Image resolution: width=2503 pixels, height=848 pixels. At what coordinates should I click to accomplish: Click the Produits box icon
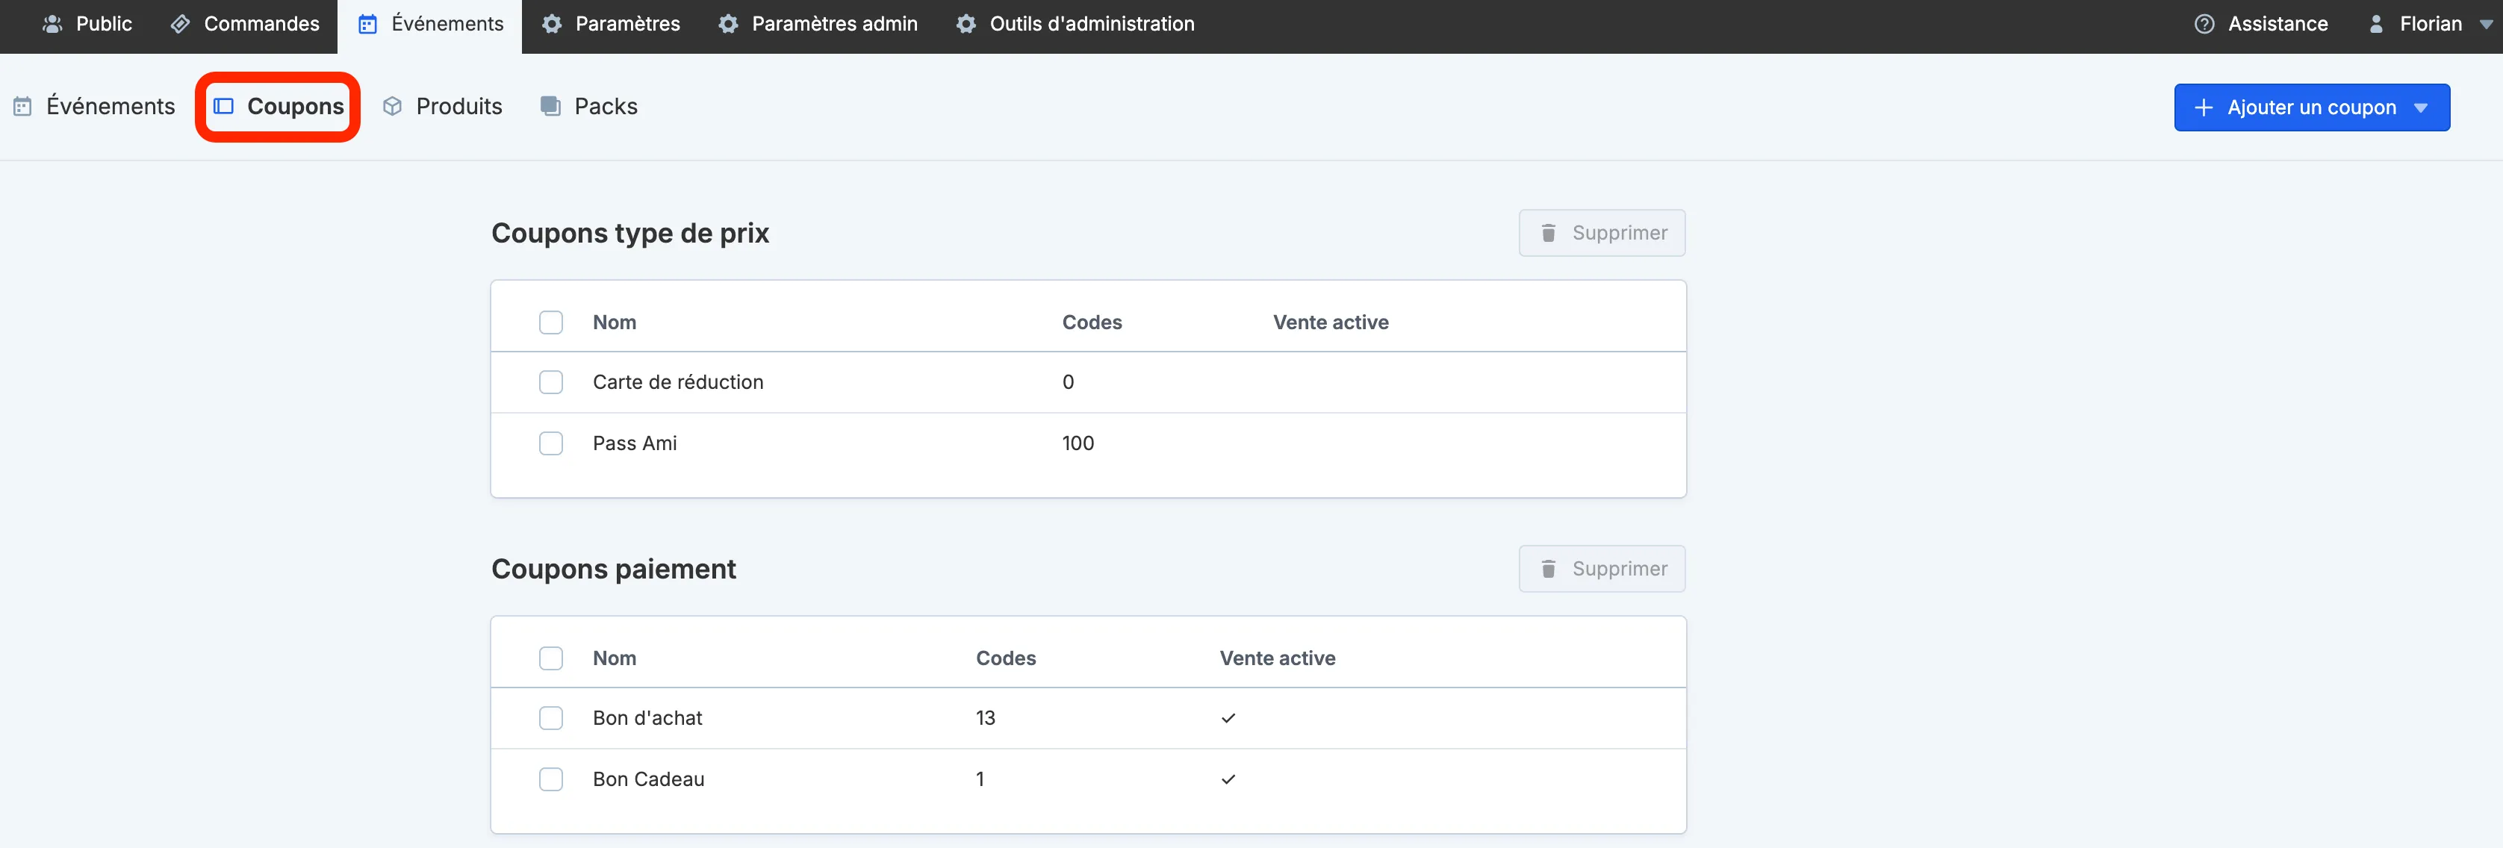[x=393, y=107]
